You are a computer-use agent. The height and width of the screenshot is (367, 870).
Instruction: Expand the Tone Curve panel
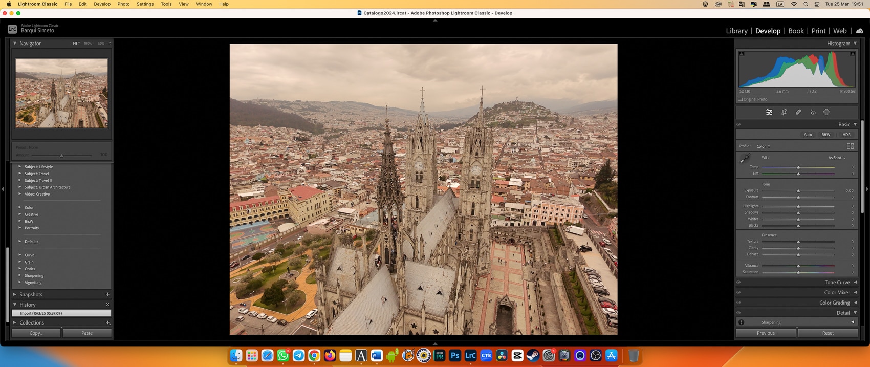click(855, 282)
